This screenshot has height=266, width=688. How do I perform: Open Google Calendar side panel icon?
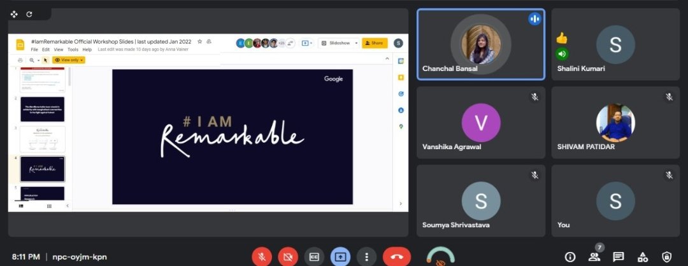pos(401,61)
